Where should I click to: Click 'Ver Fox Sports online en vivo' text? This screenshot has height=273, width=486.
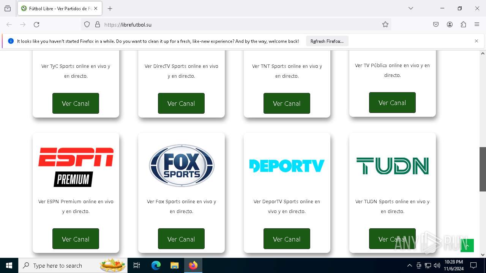pyautogui.click(x=181, y=202)
